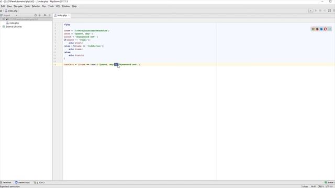The image size is (335, 188).
Task: Open the Code menu
Action: [x=27, y=6]
